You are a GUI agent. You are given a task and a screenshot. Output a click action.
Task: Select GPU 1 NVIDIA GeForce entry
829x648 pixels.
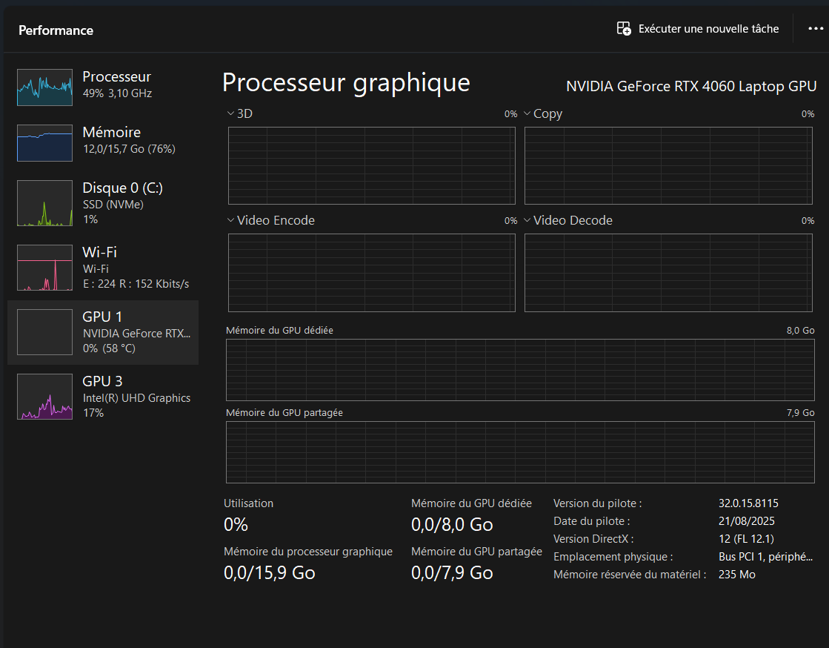click(103, 332)
